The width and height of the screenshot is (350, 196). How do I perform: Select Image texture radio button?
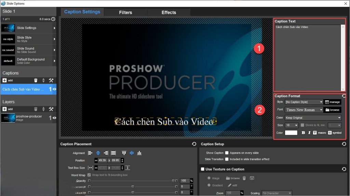click(209, 178)
